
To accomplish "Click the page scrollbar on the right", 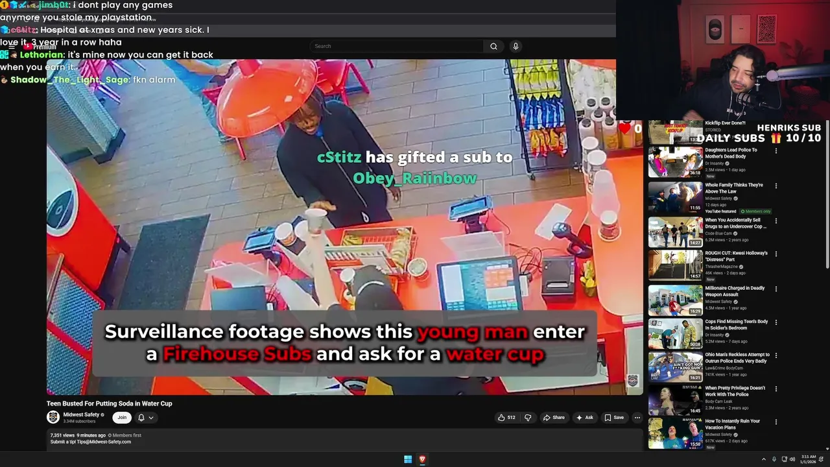I will click(x=827, y=195).
